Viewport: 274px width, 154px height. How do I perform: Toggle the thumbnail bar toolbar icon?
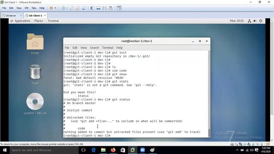click(98, 8)
